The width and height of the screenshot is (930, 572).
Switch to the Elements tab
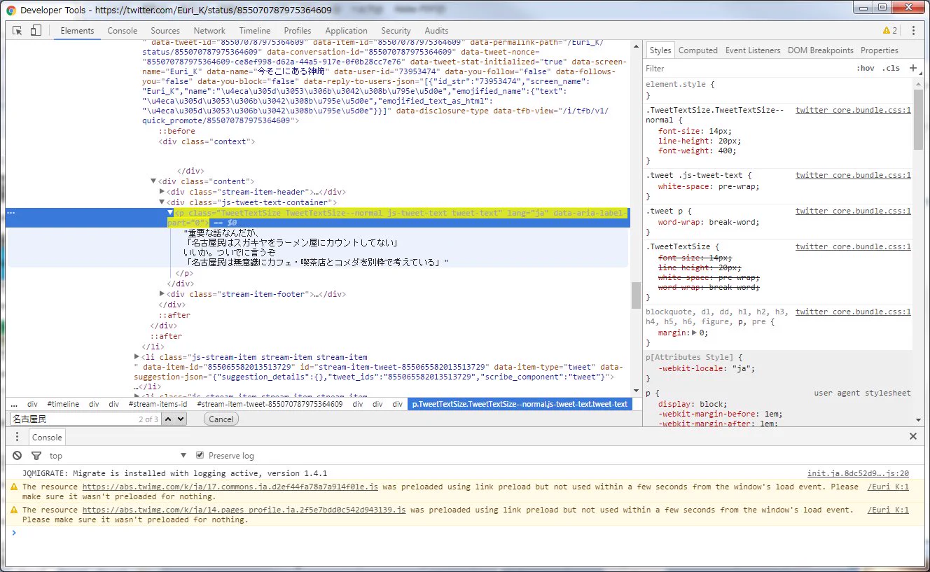tap(77, 31)
